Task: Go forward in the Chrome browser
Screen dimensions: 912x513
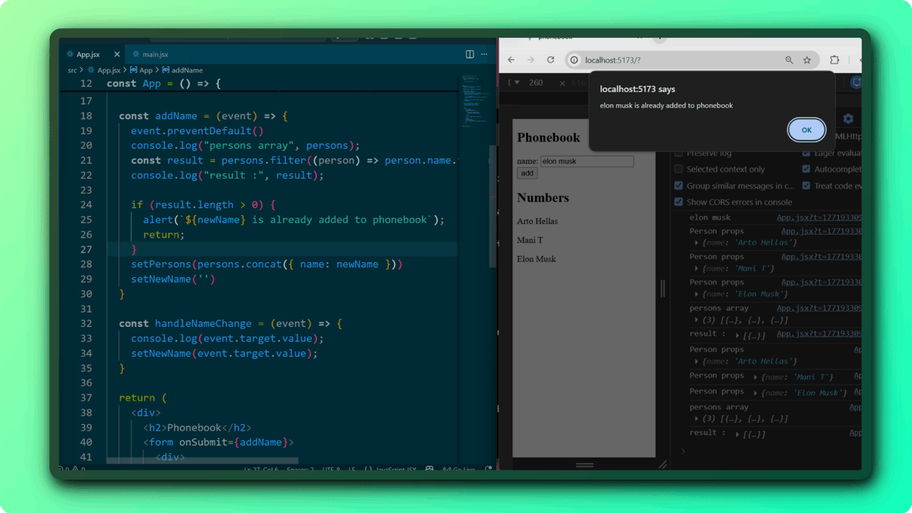Action: tap(530, 60)
